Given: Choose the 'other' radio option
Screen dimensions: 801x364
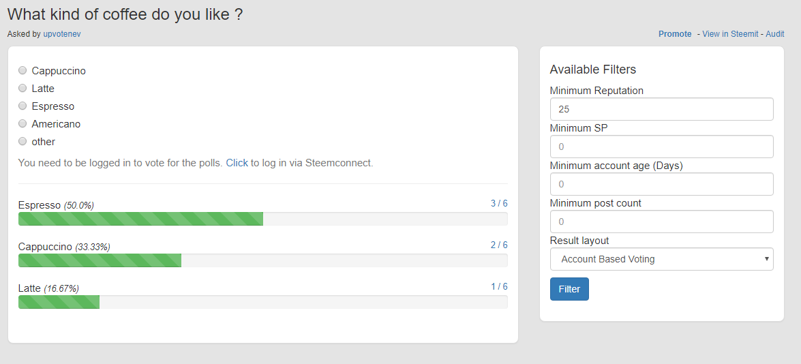Looking at the screenshot, I should click(22, 141).
